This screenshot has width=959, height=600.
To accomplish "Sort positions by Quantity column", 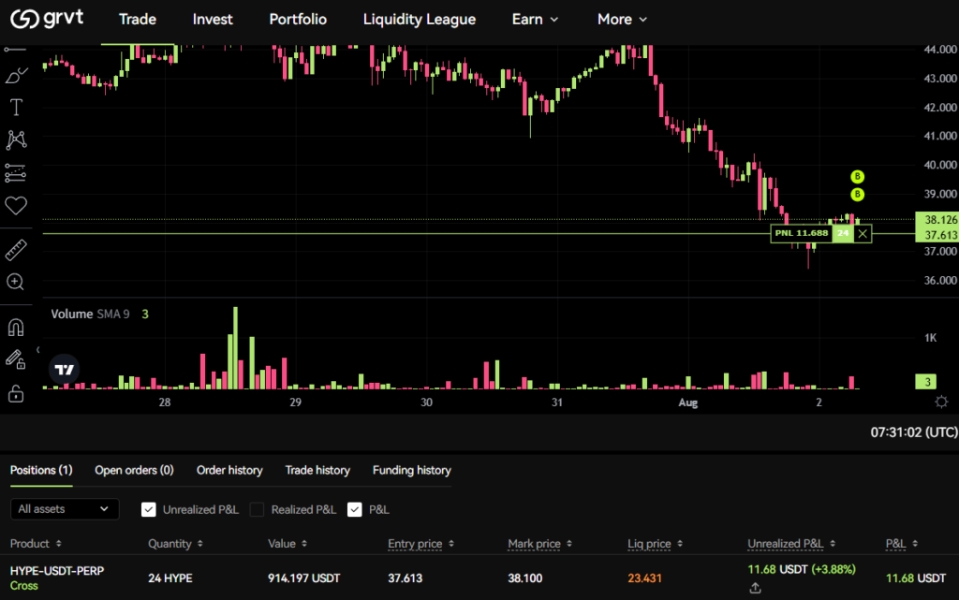I will coord(175,544).
